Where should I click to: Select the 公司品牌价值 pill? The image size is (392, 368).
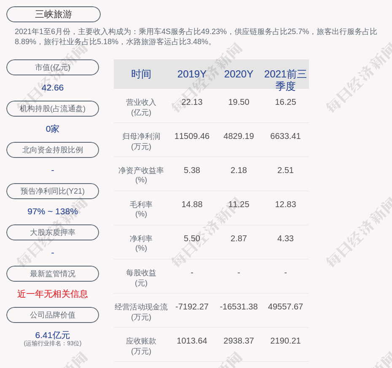(53, 315)
